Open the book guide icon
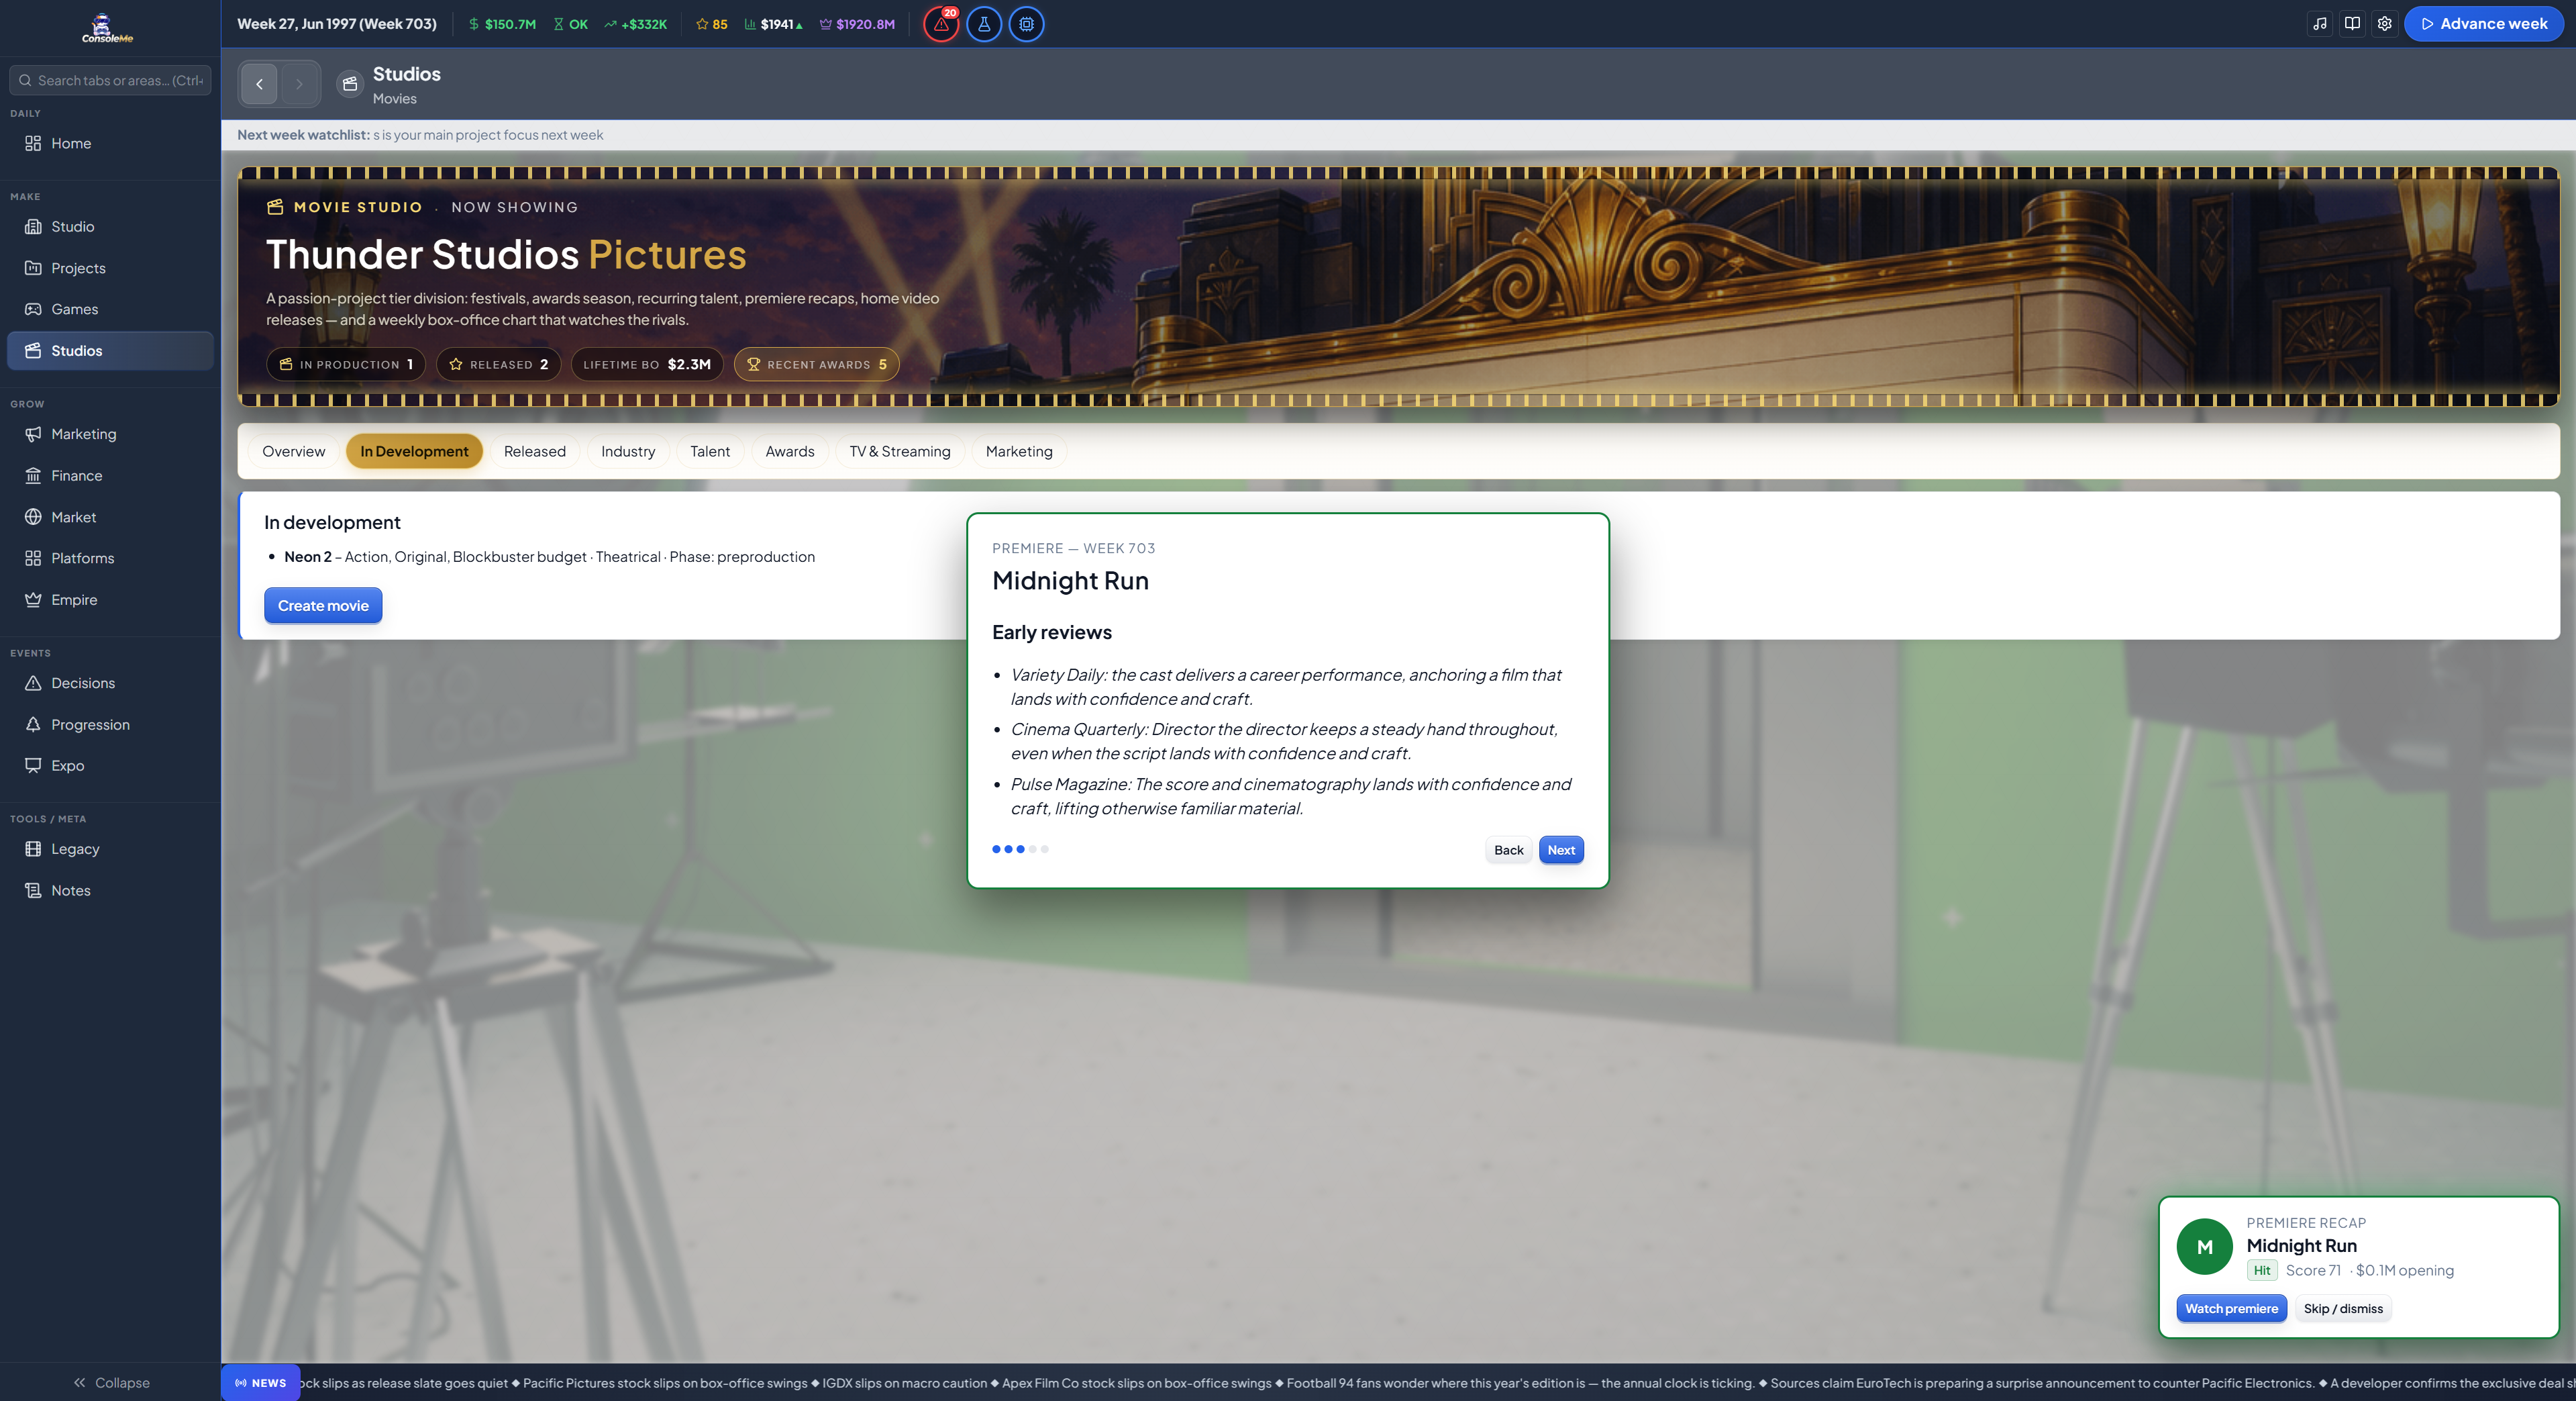Screen dimensions: 2576x1401 2352,24
